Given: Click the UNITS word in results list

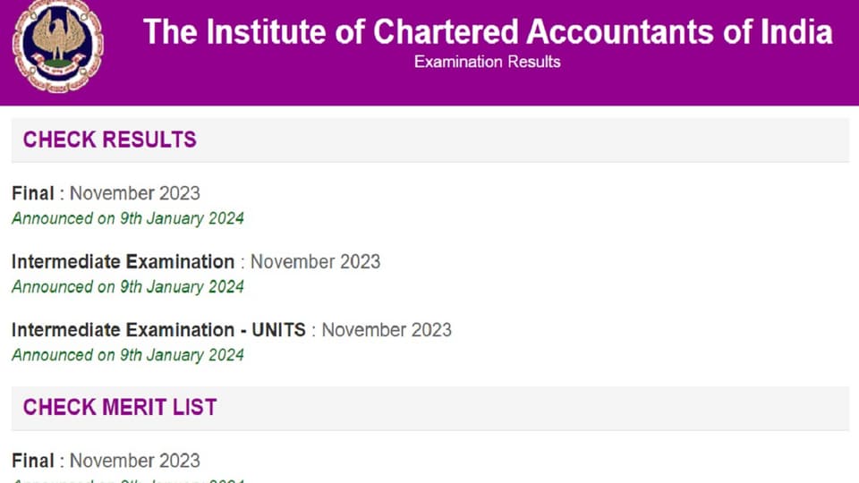Looking at the screenshot, I should 278,330.
